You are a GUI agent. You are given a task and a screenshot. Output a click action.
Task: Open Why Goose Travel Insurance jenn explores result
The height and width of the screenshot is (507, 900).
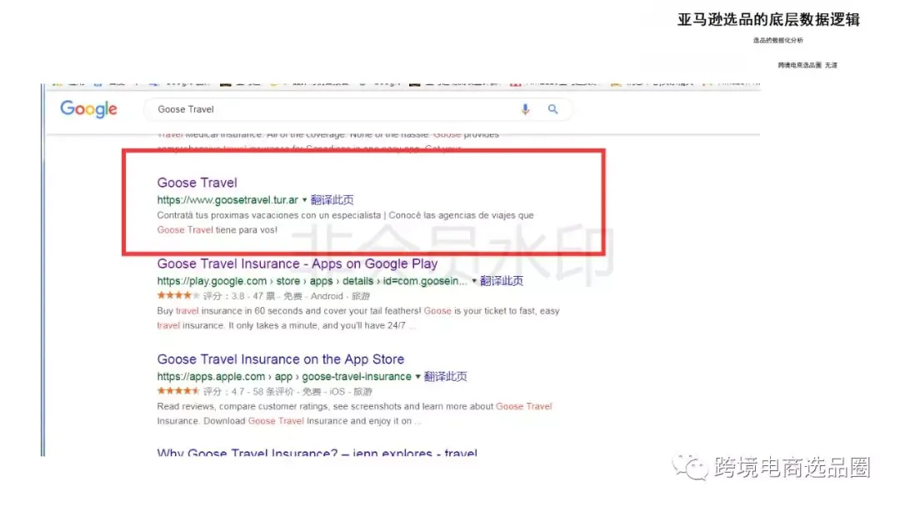pyautogui.click(x=317, y=453)
